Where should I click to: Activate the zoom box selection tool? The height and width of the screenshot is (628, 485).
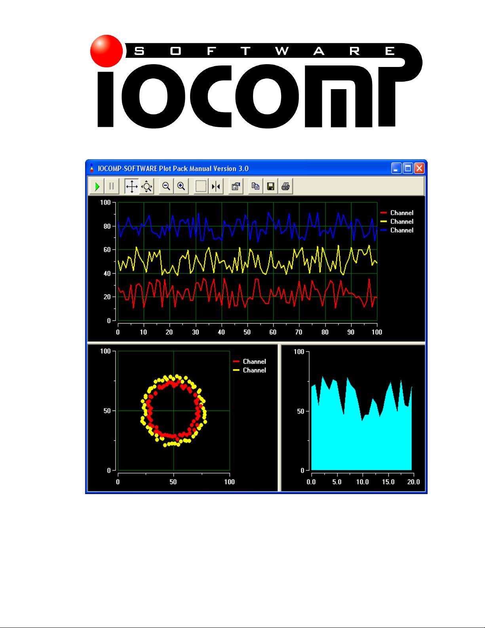click(x=201, y=186)
